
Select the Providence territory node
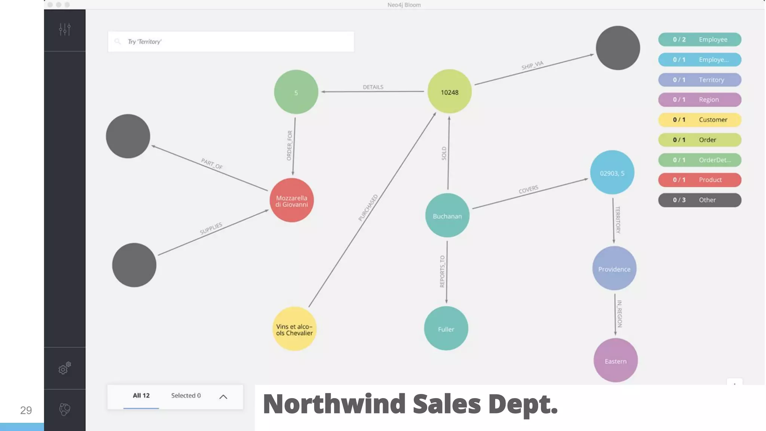(x=614, y=268)
